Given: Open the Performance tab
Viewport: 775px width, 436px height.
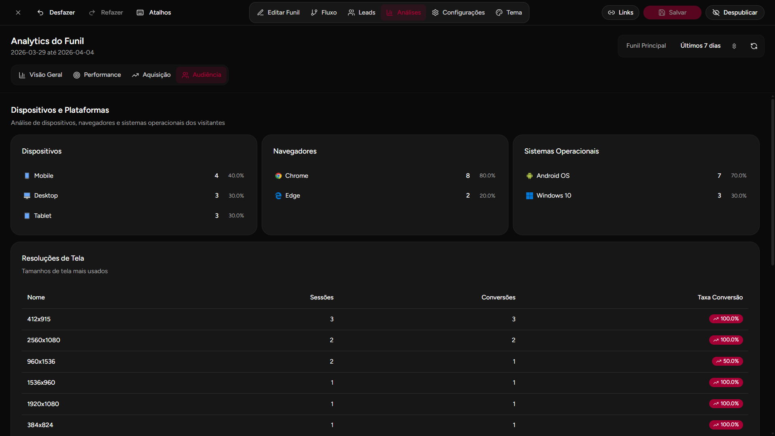Looking at the screenshot, I should tap(97, 75).
